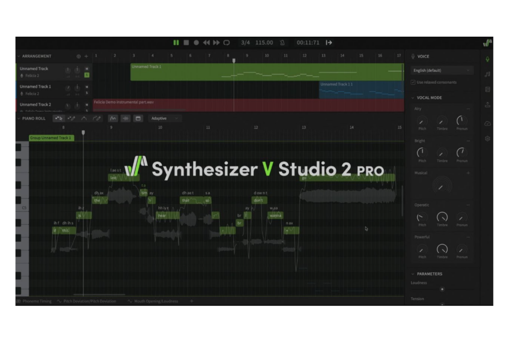Stop playback with the square stop button
The image size is (509, 337).
(x=186, y=43)
